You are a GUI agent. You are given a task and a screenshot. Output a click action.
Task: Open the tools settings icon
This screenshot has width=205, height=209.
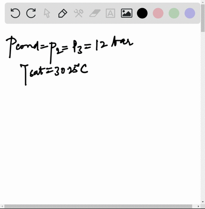click(x=79, y=13)
